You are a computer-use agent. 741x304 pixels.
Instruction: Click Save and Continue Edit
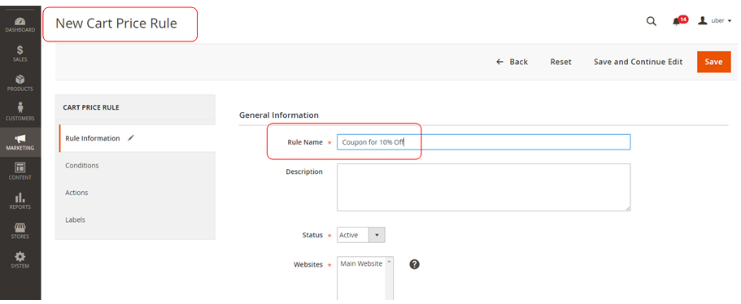tap(638, 62)
